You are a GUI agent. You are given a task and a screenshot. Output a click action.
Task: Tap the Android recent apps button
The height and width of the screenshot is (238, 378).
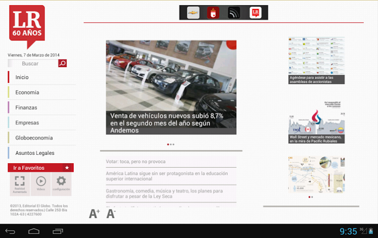coord(58,231)
